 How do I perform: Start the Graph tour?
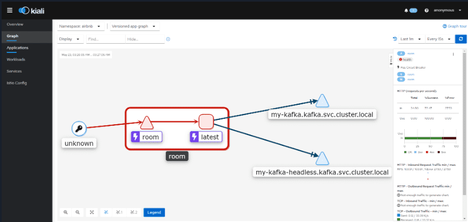pyautogui.click(x=455, y=26)
